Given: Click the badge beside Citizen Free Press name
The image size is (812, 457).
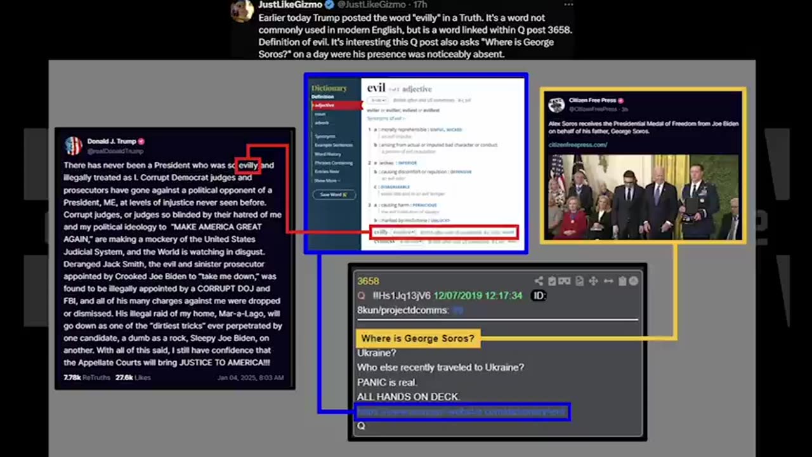Looking at the screenshot, I should pyautogui.click(x=620, y=100).
